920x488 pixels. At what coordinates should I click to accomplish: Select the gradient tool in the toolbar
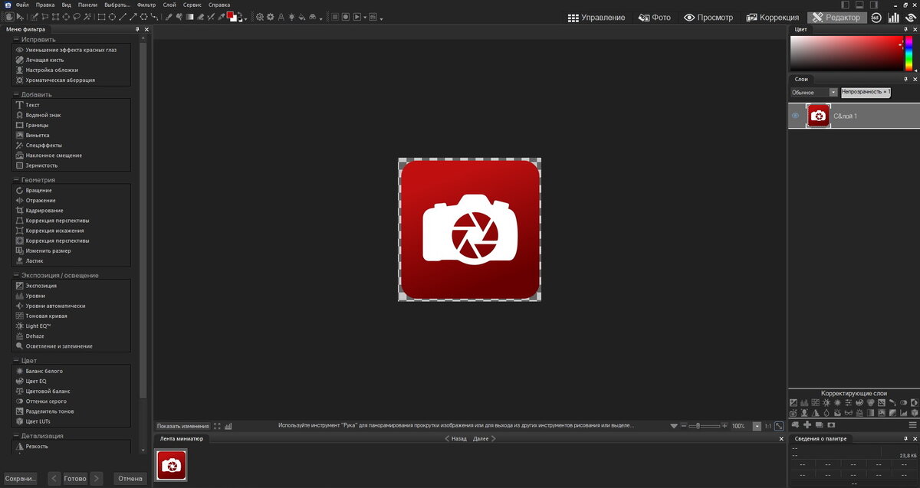coord(189,16)
